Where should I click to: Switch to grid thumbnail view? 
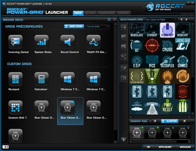pyautogui.click(x=109, y=20)
